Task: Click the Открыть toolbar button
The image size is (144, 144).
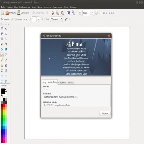Action: point(11,13)
